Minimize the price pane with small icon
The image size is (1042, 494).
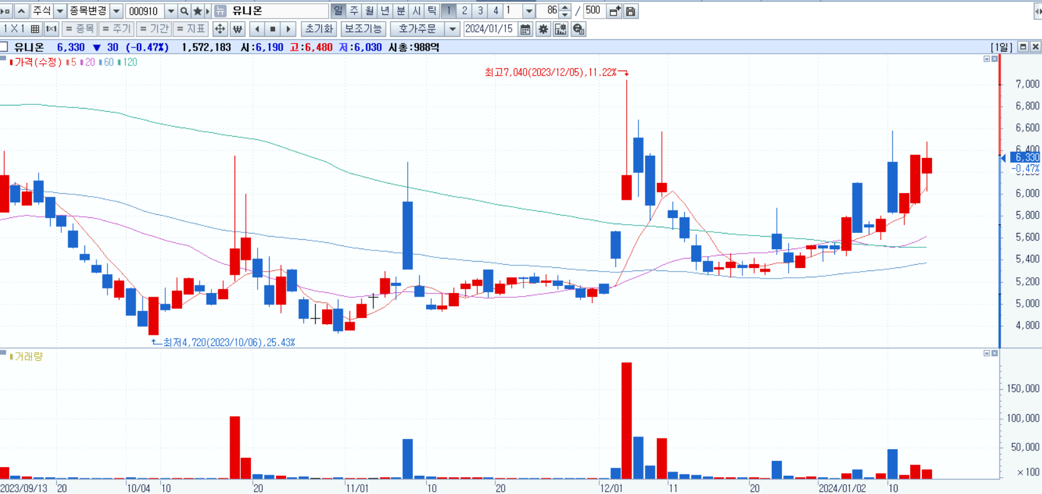(987, 59)
